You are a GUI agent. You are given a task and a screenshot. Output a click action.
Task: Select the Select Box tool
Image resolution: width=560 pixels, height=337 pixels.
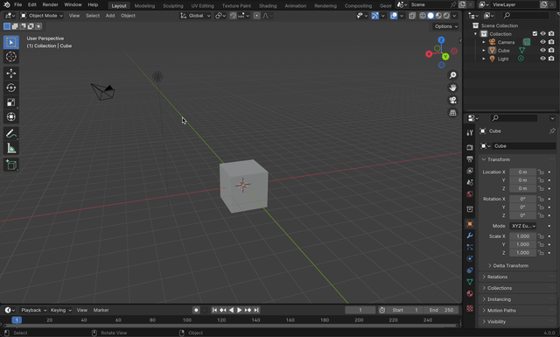pos(11,42)
